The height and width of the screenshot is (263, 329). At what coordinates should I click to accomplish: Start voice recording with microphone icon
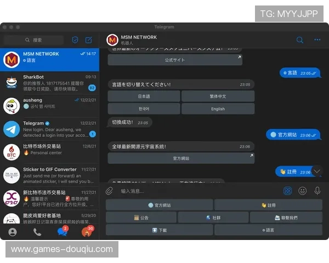tap(317, 191)
